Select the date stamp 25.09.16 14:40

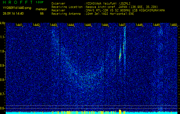pos(13,13)
